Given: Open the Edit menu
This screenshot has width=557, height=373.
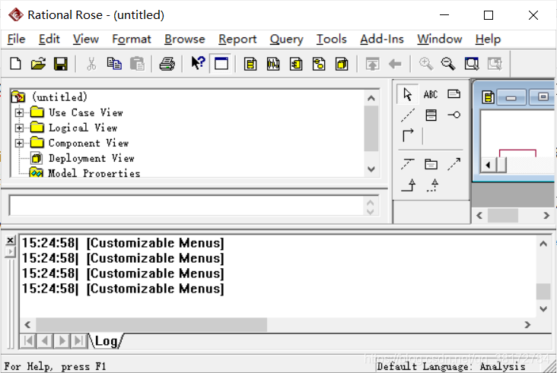Looking at the screenshot, I should 49,39.
